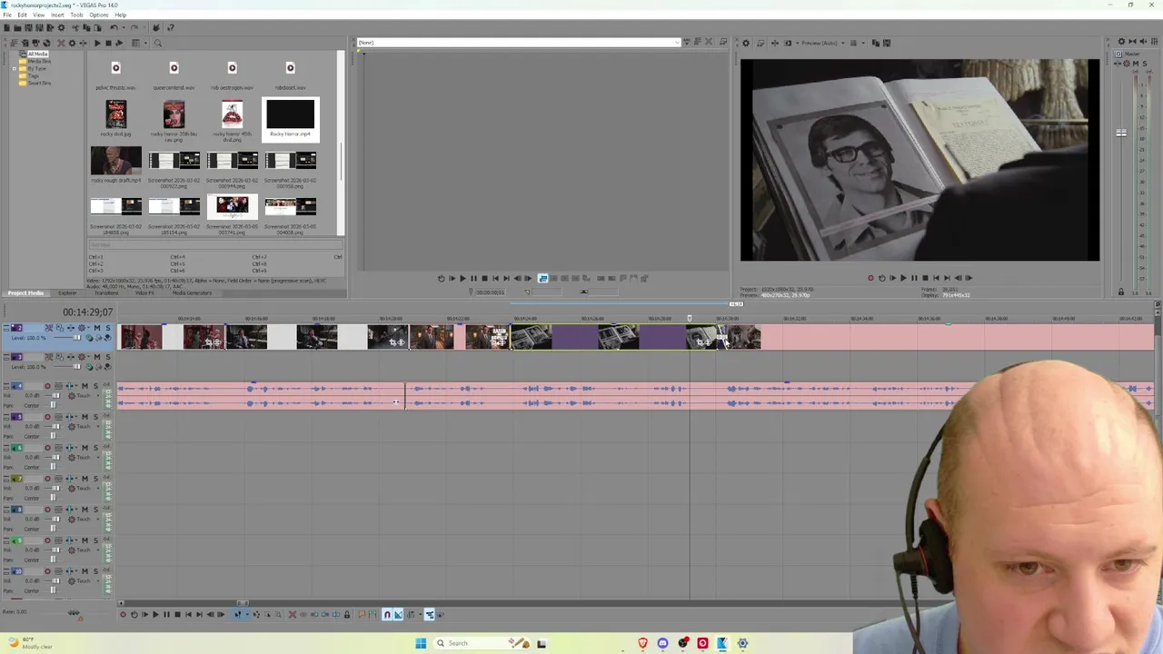This screenshot has height=654, width=1163.
Task: Click the Master bus fader handle
Action: (x=1121, y=134)
